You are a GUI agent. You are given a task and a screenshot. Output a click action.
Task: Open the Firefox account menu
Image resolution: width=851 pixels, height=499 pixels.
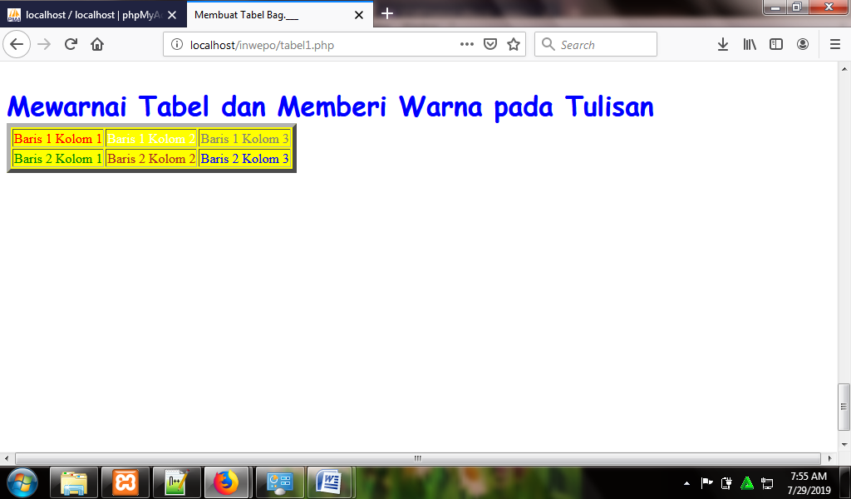point(803,44)
